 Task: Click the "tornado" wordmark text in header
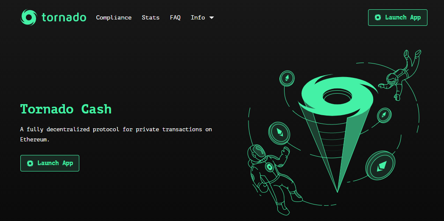pos(64,17)
